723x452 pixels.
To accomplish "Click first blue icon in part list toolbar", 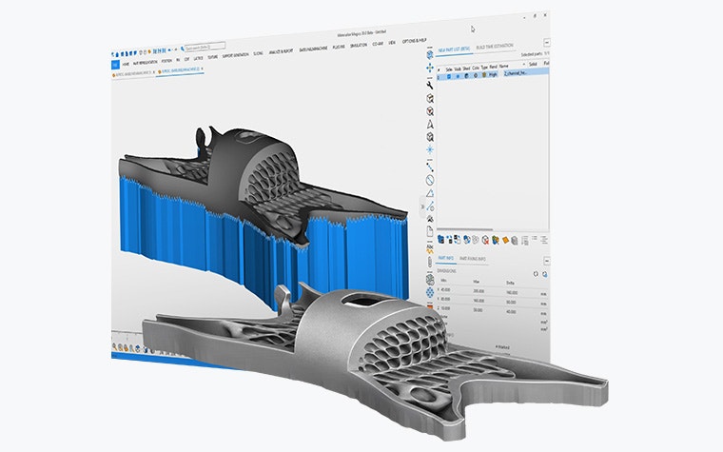I will 440,239.
